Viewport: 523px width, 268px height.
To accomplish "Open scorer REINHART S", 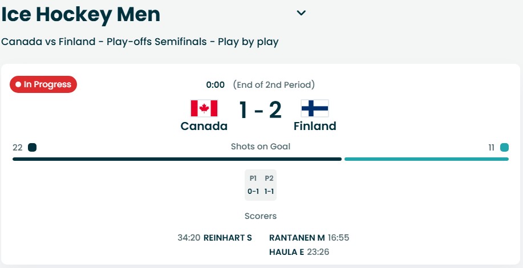I will point(228,238).
